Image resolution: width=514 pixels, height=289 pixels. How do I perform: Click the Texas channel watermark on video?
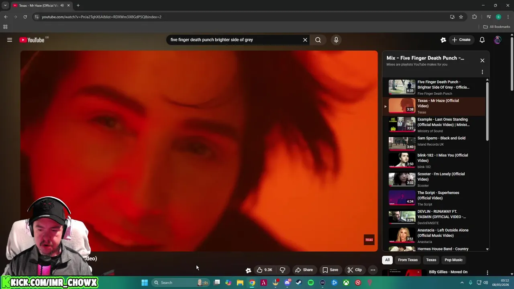pos(369,240)
